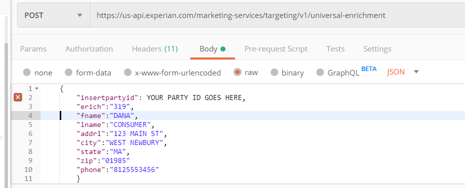The height and width of the screenshot is (188, 465).
Task: Click the closing brace on line 11
Action: (x=78, y=178)
